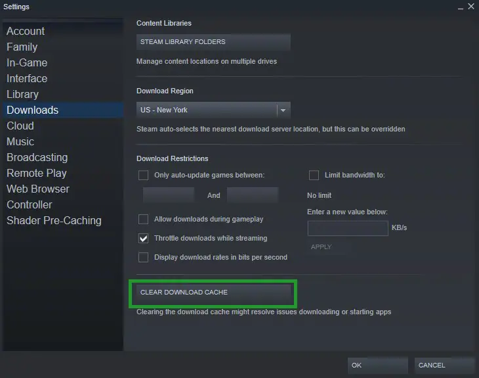Close the Settings window
479x378 pixels.
click(x=471, y=7)
